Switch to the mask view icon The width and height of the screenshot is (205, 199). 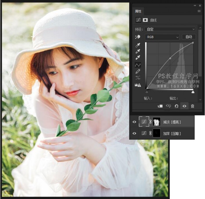(x=145, y=20)
